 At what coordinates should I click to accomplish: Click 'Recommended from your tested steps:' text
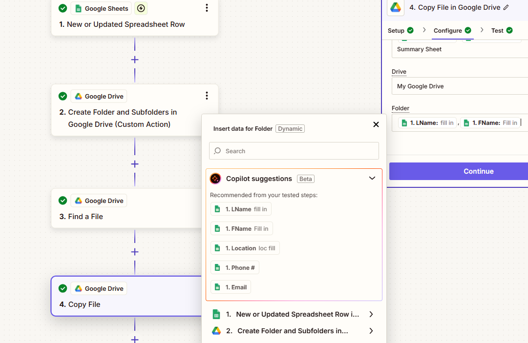tap(264, 195)
